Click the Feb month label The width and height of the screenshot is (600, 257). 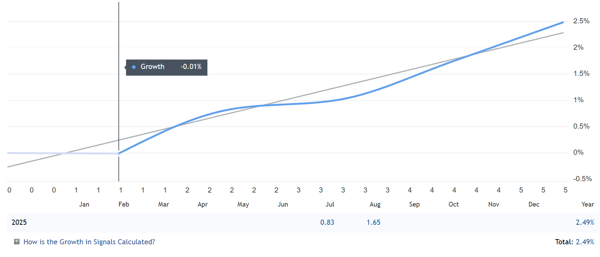coord(124,205)
